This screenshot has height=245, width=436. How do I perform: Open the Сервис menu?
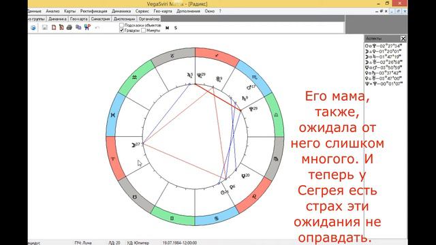click(x=142, y=11)
